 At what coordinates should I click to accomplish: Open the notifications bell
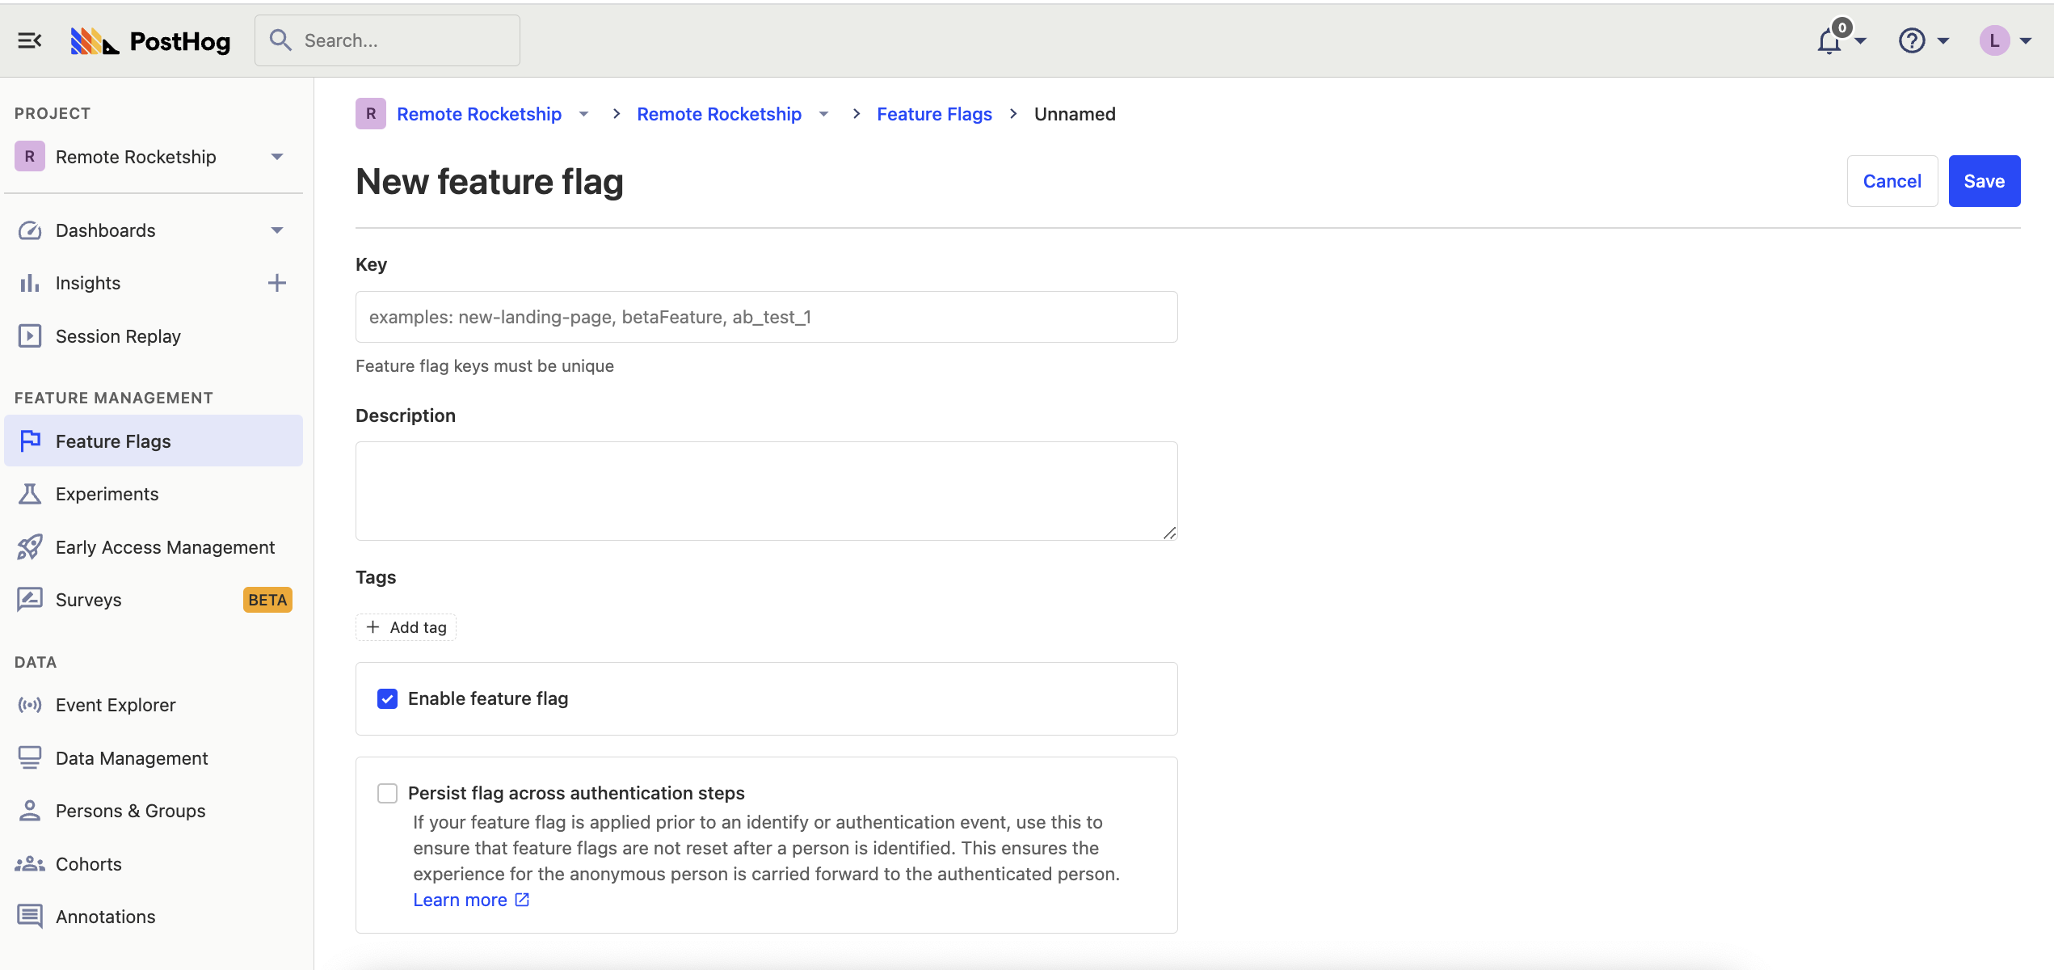click(x=1829, y=40)
